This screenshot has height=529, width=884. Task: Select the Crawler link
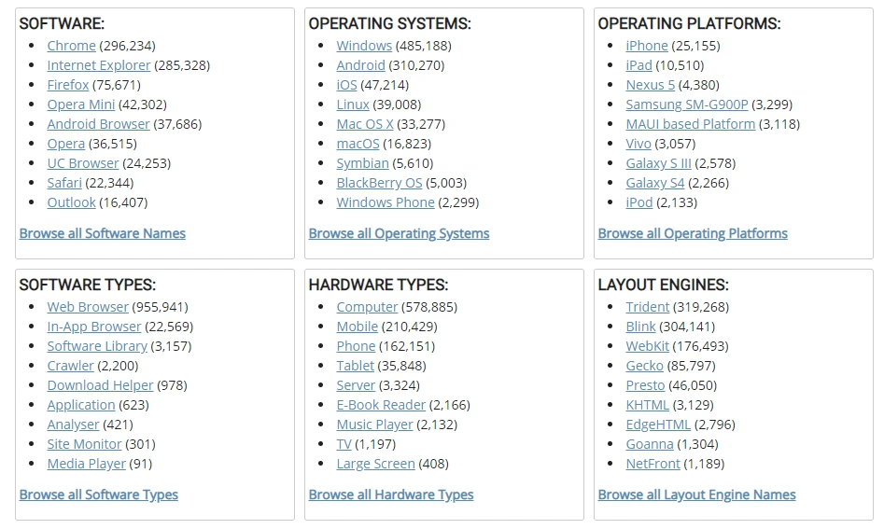[x=70, y=366]
